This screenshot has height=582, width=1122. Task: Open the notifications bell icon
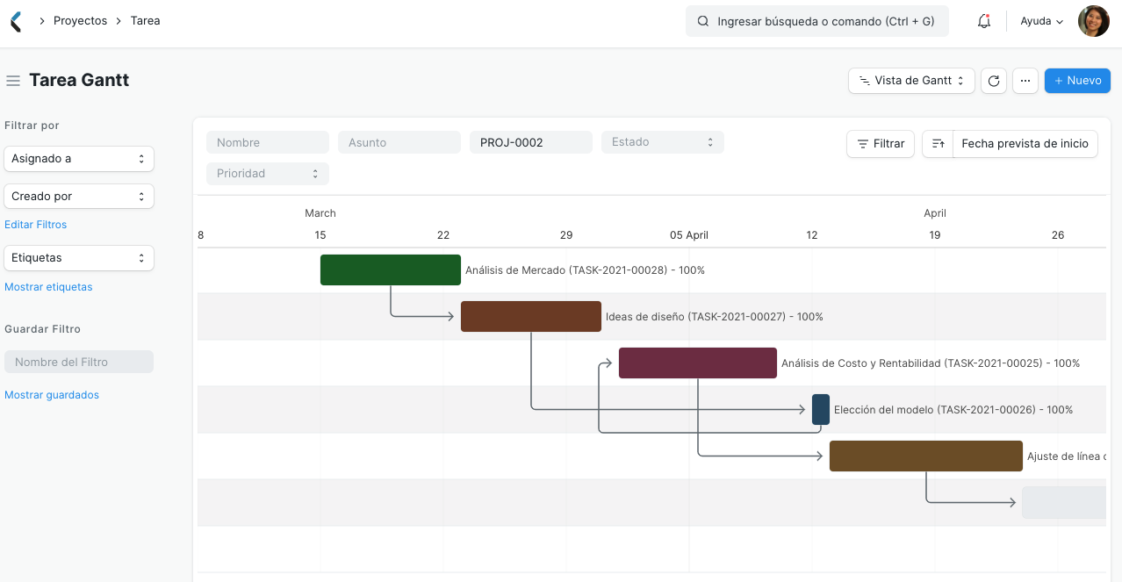(x=984, y=21)
